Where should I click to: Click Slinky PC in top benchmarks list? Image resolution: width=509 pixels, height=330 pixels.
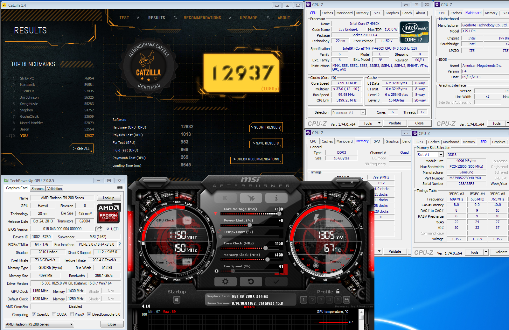(27, 78)
